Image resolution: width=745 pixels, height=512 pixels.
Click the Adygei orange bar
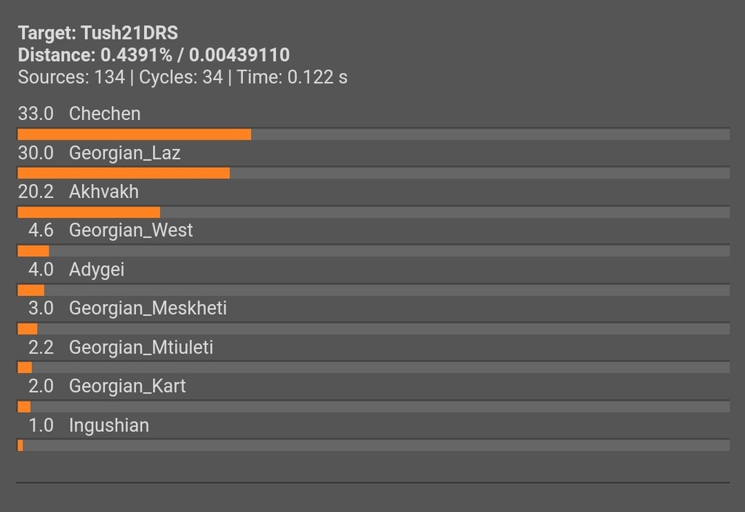[31, 290]
